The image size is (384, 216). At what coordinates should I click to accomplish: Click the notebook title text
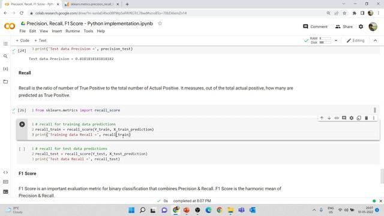pyautogui.click(x=89, y=23)
